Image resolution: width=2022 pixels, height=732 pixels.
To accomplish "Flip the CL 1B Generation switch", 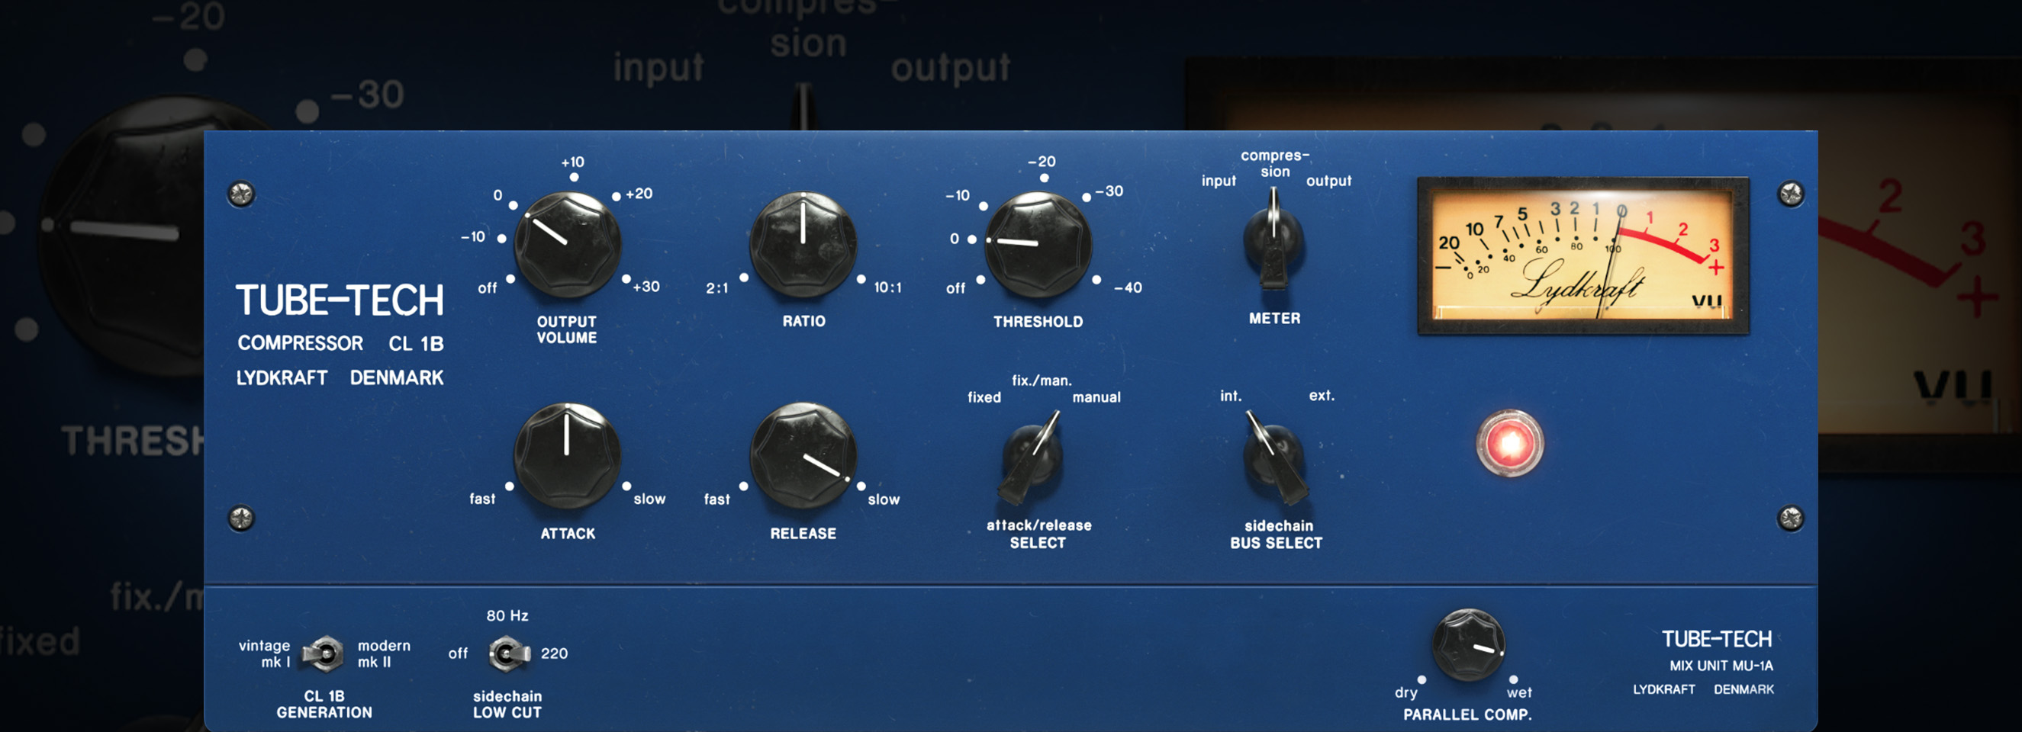I will click(x=323, y=653).
